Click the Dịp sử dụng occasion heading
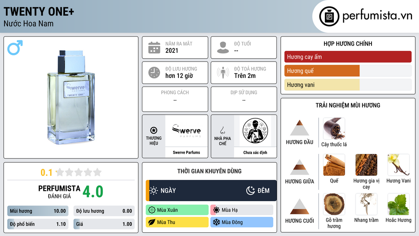 tap(244, 93)
